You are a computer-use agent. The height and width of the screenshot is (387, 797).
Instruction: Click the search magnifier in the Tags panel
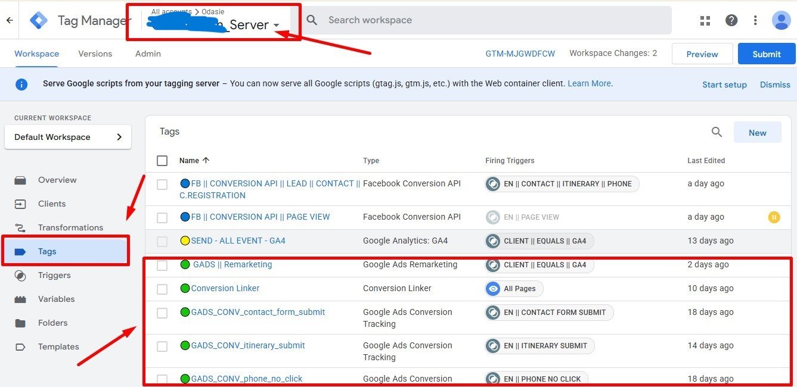click(717, 132)
